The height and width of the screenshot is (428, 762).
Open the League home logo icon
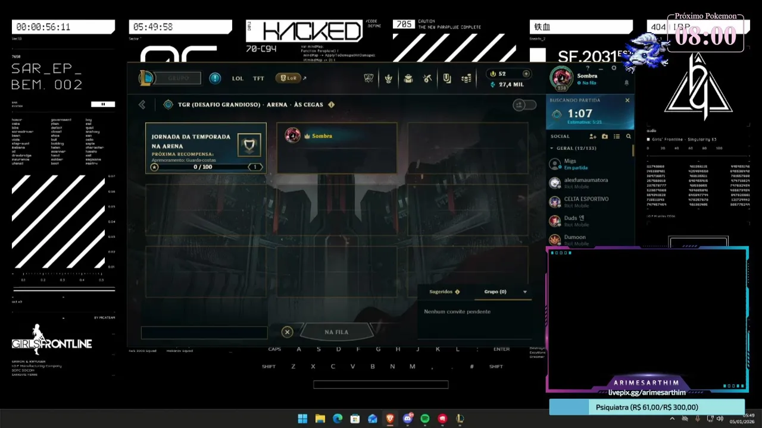(146, 78)
